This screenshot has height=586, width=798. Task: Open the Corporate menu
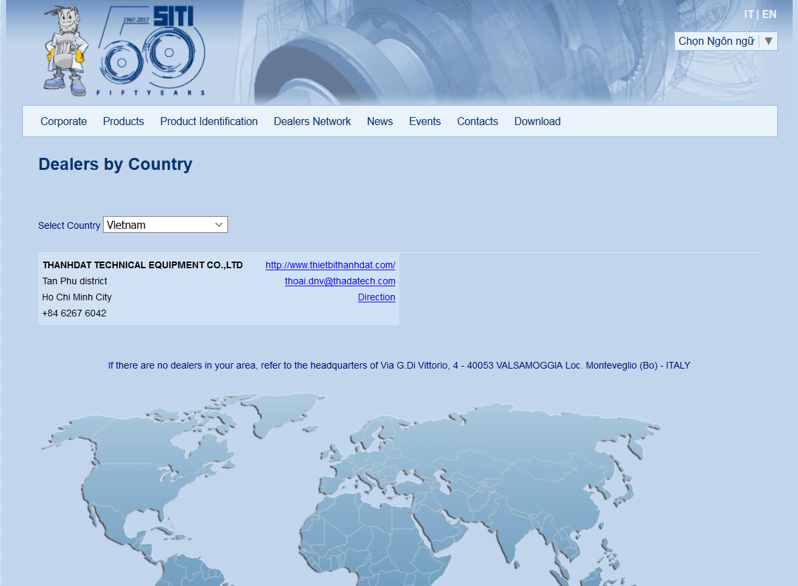(64, 121)
